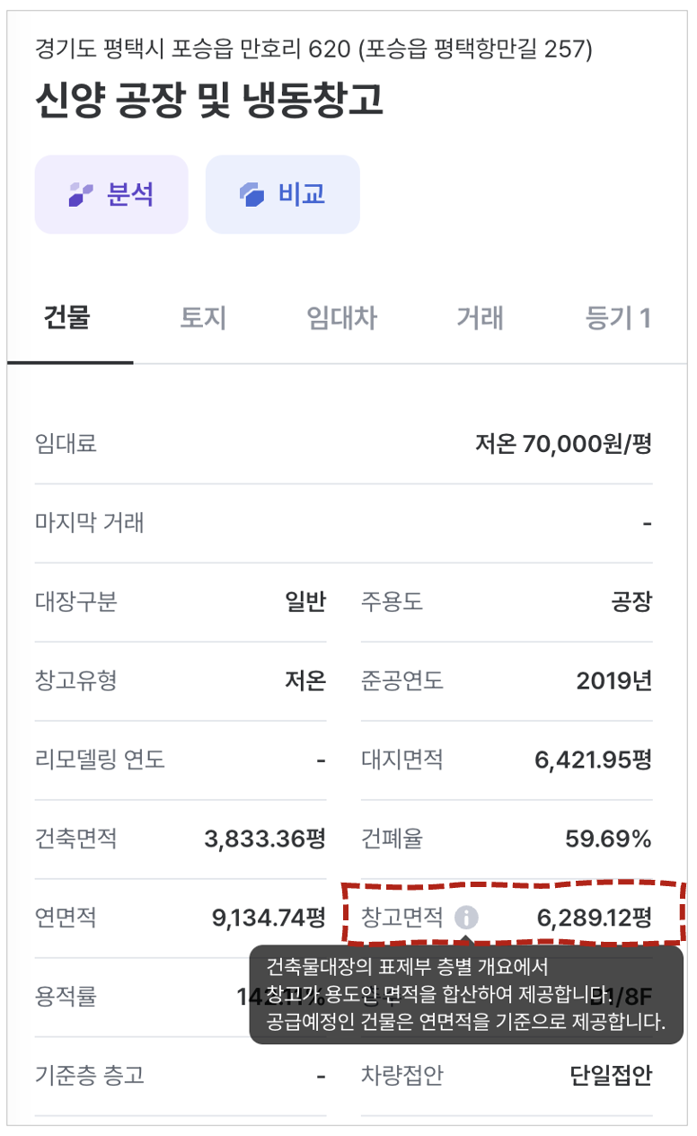
Task: Open the 임대차 tab
Action: tap(341, 318)
